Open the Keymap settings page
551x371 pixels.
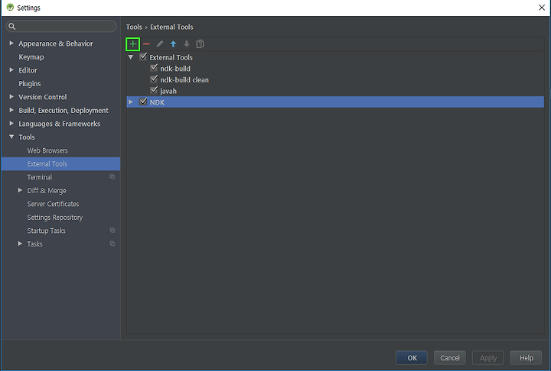pos(31,56)
